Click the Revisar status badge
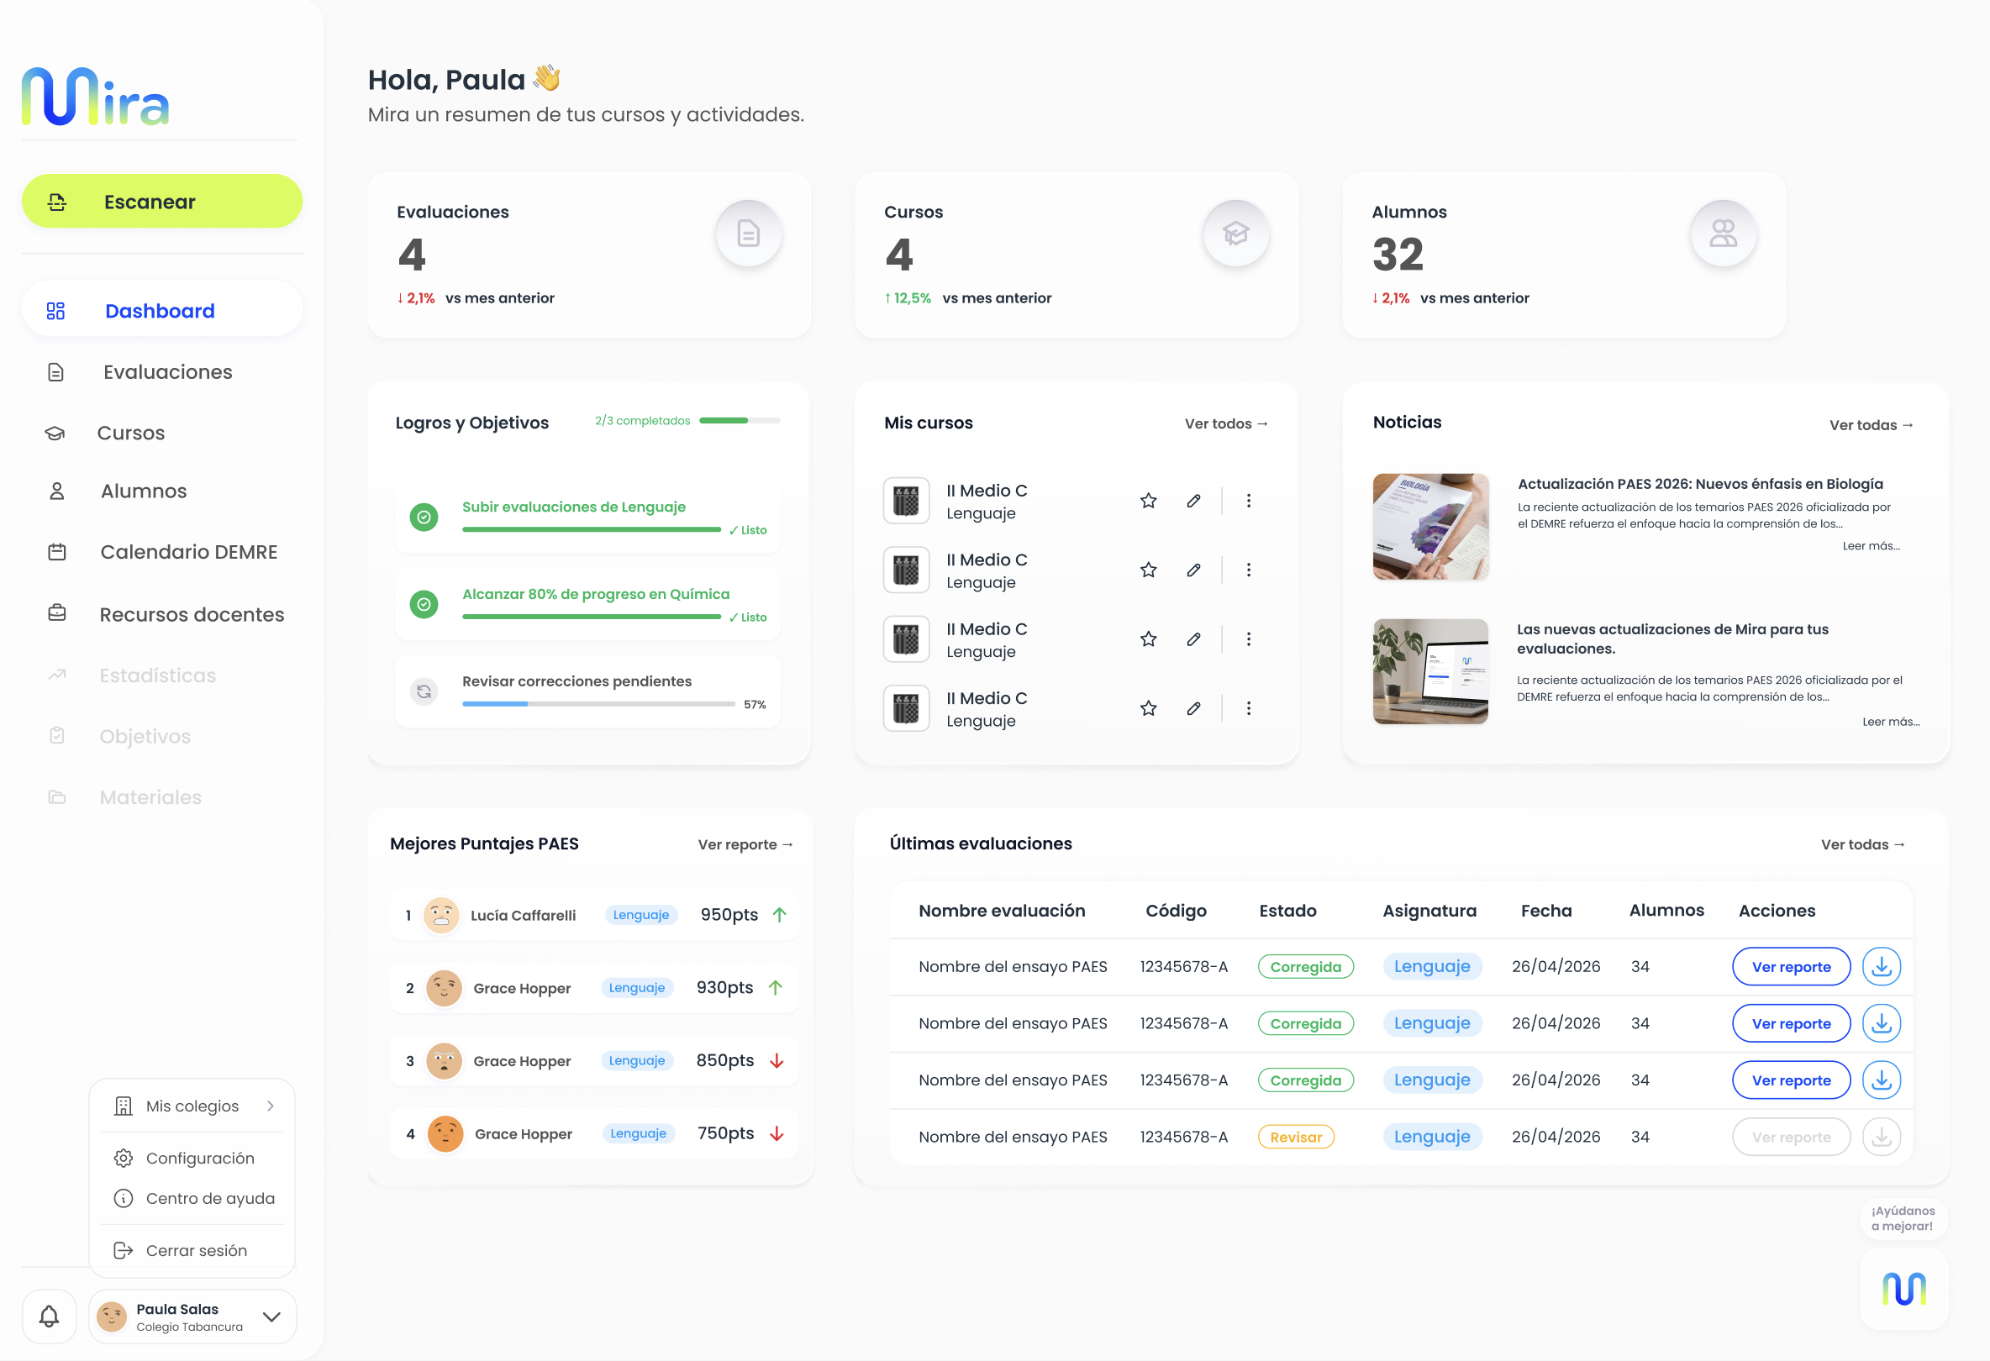1990x1361 pixels. click(1297, 1137)
